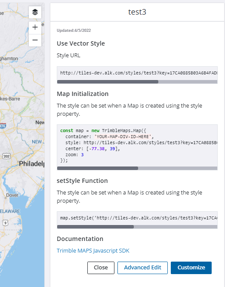Click the Dover city label on the map

[x=12, y=195]
